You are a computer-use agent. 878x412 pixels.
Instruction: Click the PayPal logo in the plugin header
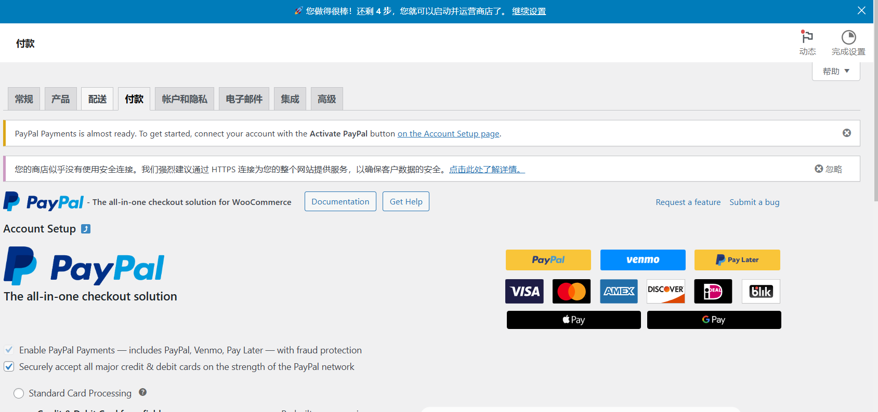tap(44, 202)
